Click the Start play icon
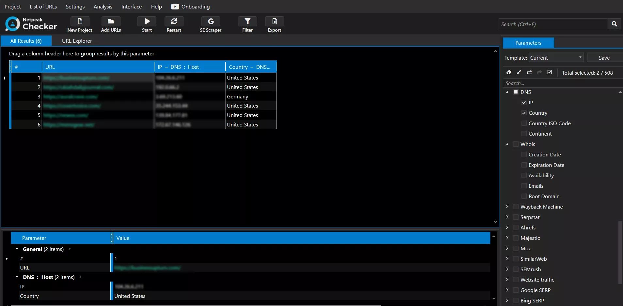 pos(147,22)
